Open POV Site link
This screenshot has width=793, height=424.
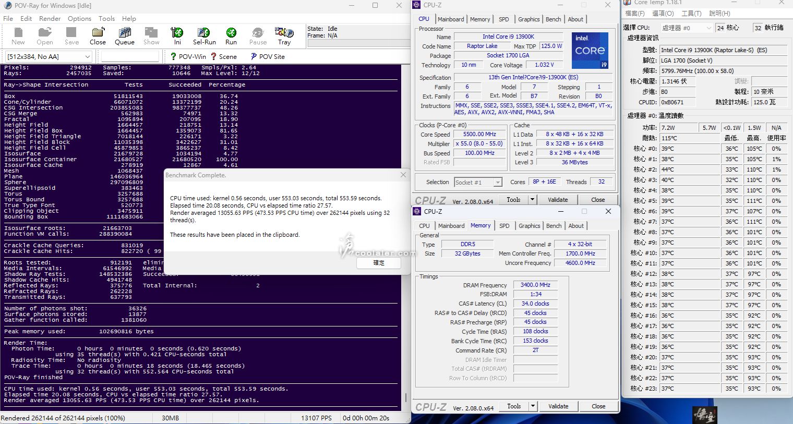[268, 56]
